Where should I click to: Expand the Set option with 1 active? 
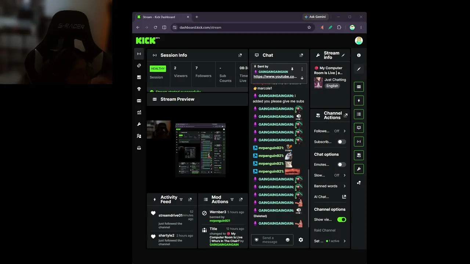pyautogui.click(x=344, y=241)
